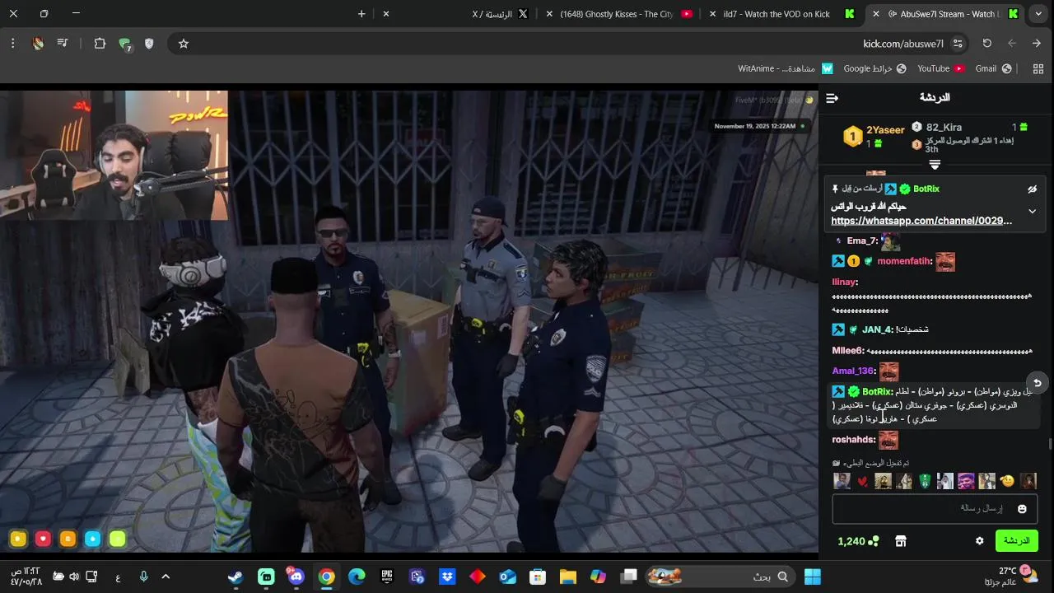Open Dropbox from the taskbar
Viewport: 1054px width, 593px height.
[x=447, y=577]
